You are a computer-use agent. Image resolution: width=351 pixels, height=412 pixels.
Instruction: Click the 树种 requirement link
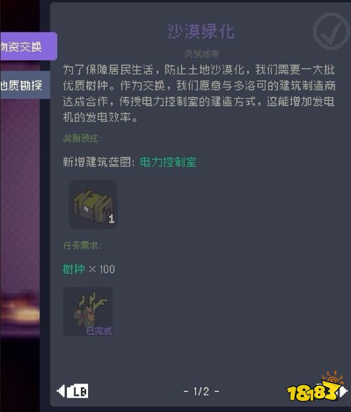pyautogui.click(x=74, y=269)
